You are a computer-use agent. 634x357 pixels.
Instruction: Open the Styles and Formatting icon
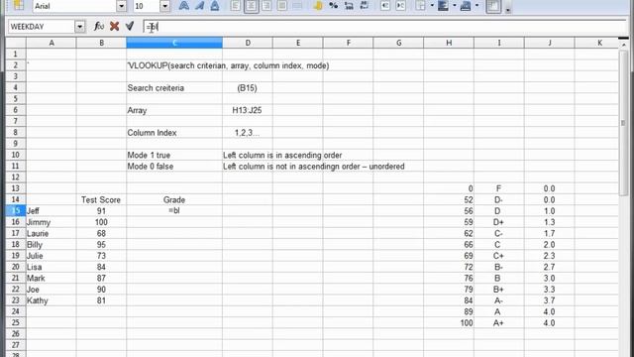pos(19,6)
